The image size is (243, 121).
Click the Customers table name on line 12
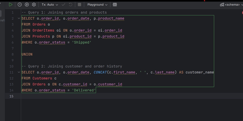[x=42, y=78]
